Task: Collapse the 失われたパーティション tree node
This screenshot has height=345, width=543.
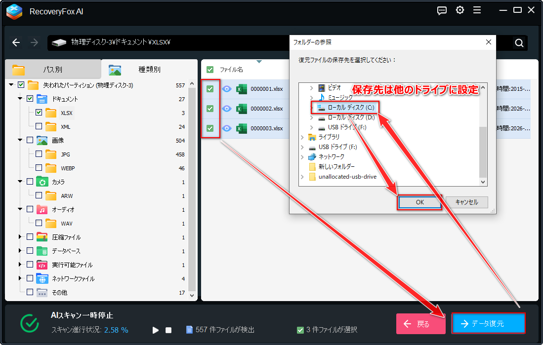Action: click(x=11, y=85)
